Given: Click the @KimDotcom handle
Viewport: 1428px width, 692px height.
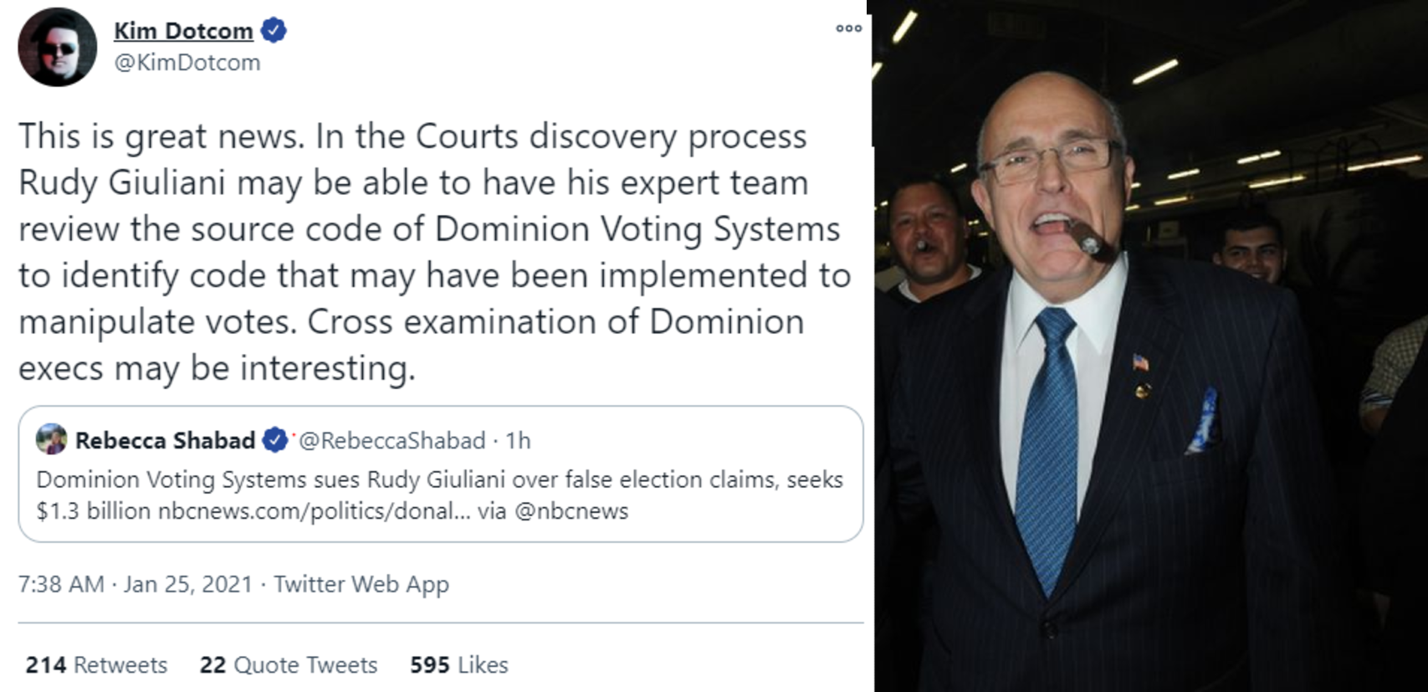Looking at the screenshot, I should click(187, 63).
